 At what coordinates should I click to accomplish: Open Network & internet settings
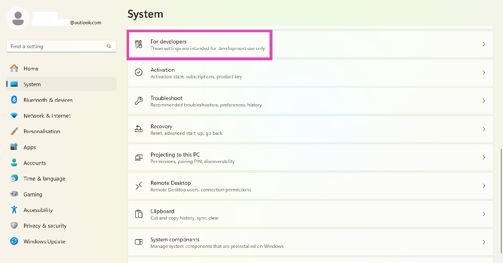coord(47,116)
